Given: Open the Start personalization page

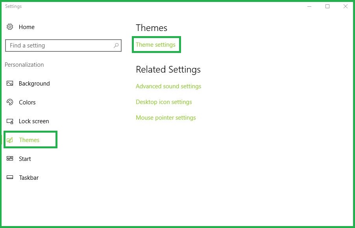Looking at the screenshot, I should tap(25, 159).
